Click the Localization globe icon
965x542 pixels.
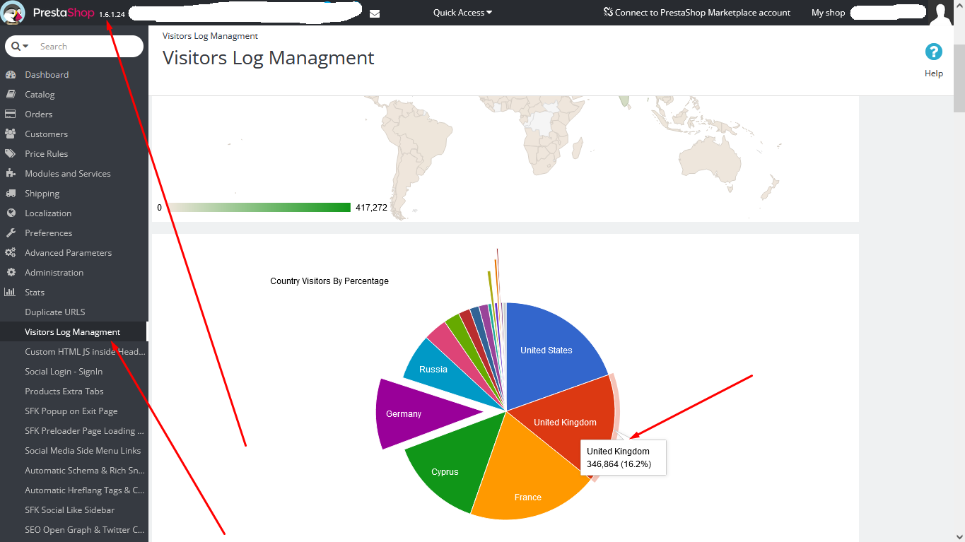pyautogui.click(x=11, y=213)
